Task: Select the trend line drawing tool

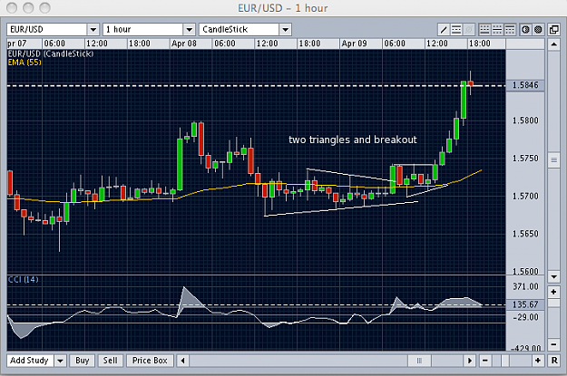Action: tap(444, 29)
